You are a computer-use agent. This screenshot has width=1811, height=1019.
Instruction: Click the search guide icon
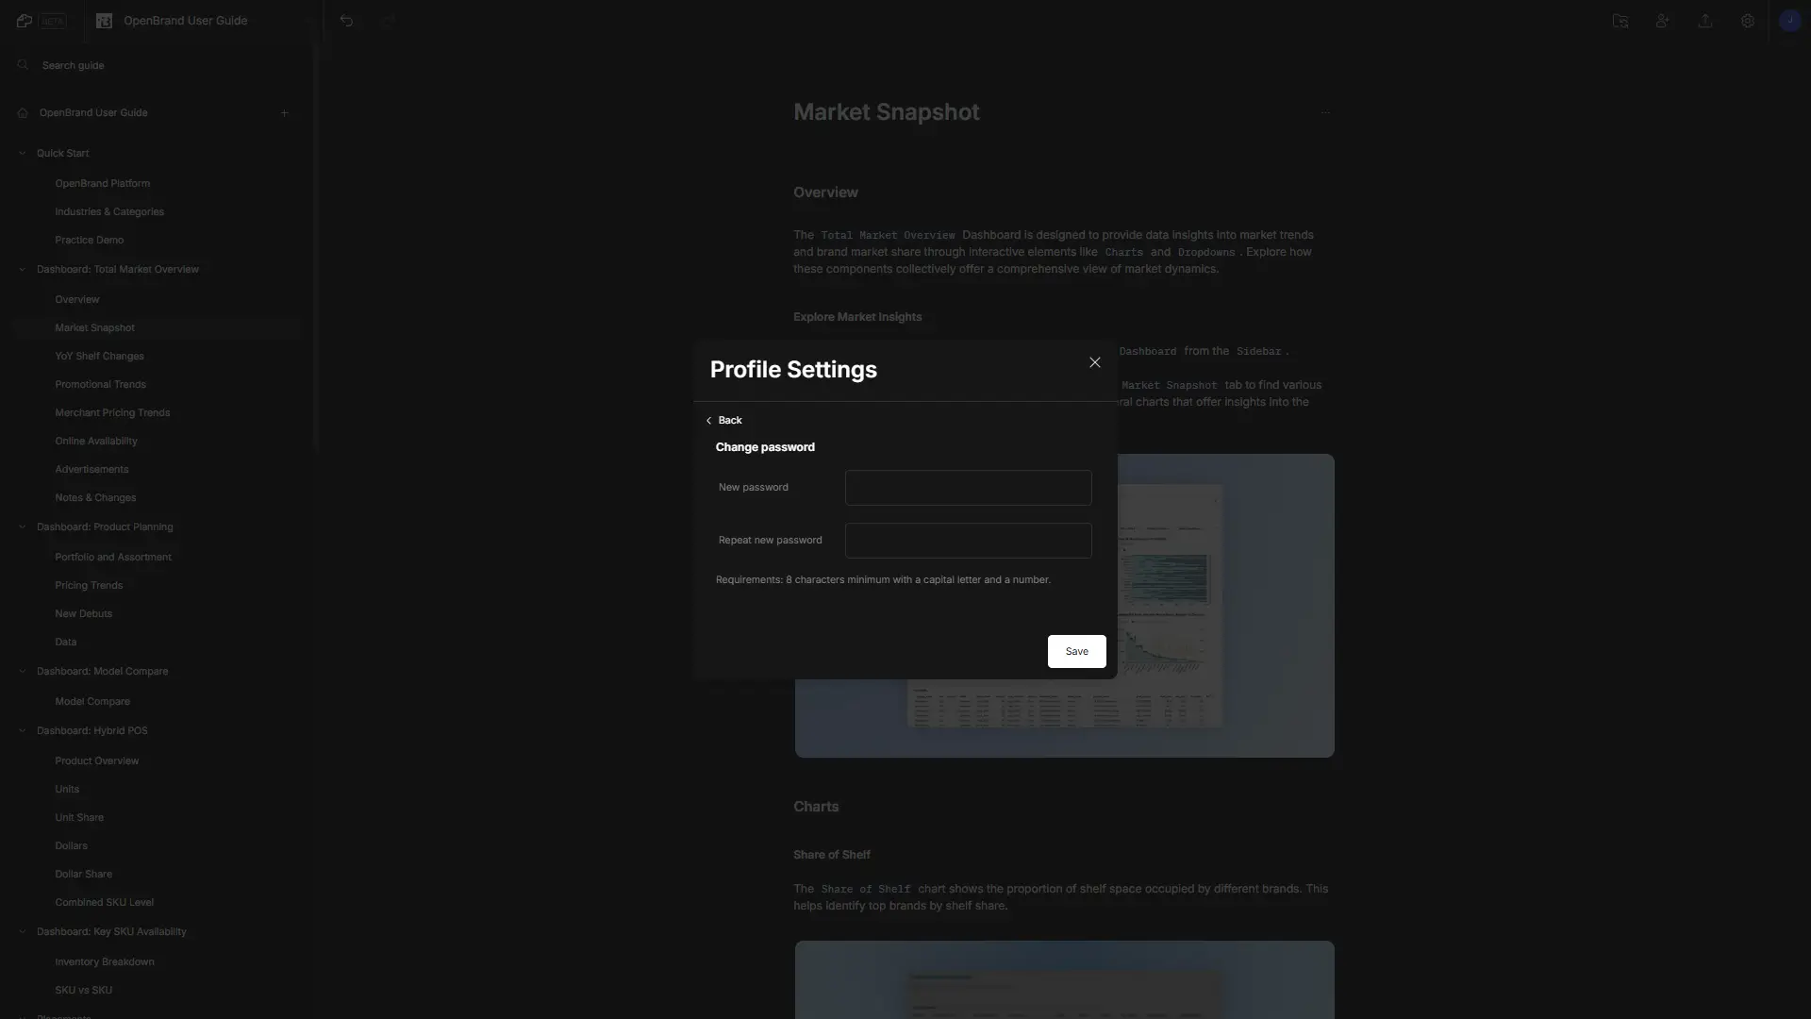[x=23, y=65]
